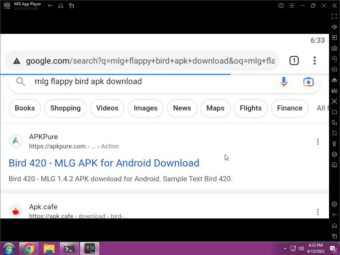
Task: Open the terminal app in taskbar
Action: pyautogui.click(x=69, y=248)
